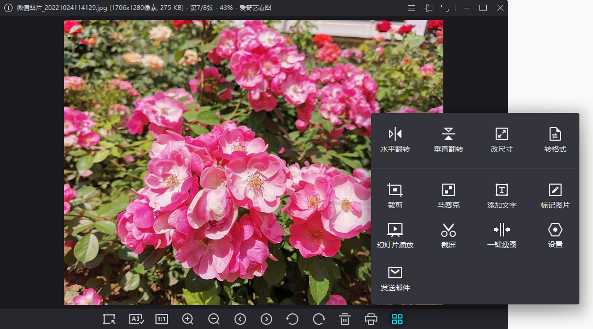
Task: Launch the screenshot (截屏) scissors tool
Action: coord(449,230)
